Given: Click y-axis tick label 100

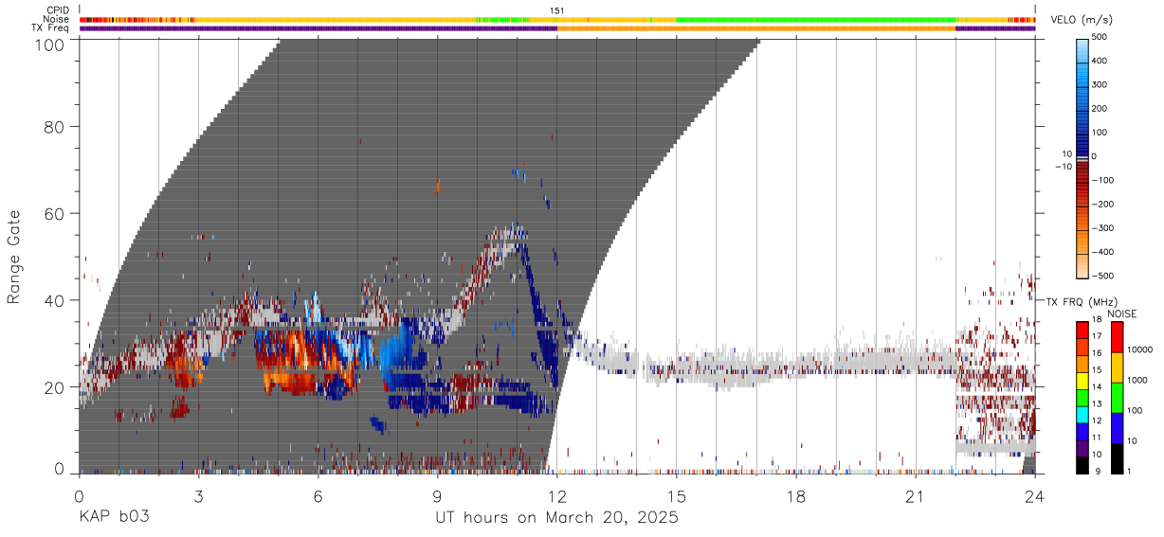Looking at the screenshot, I should (x=50, y=45).
